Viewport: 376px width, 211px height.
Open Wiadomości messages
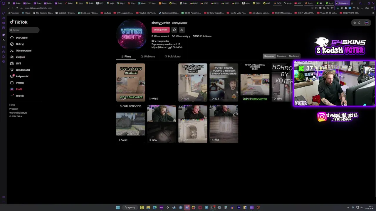point(20,70)
